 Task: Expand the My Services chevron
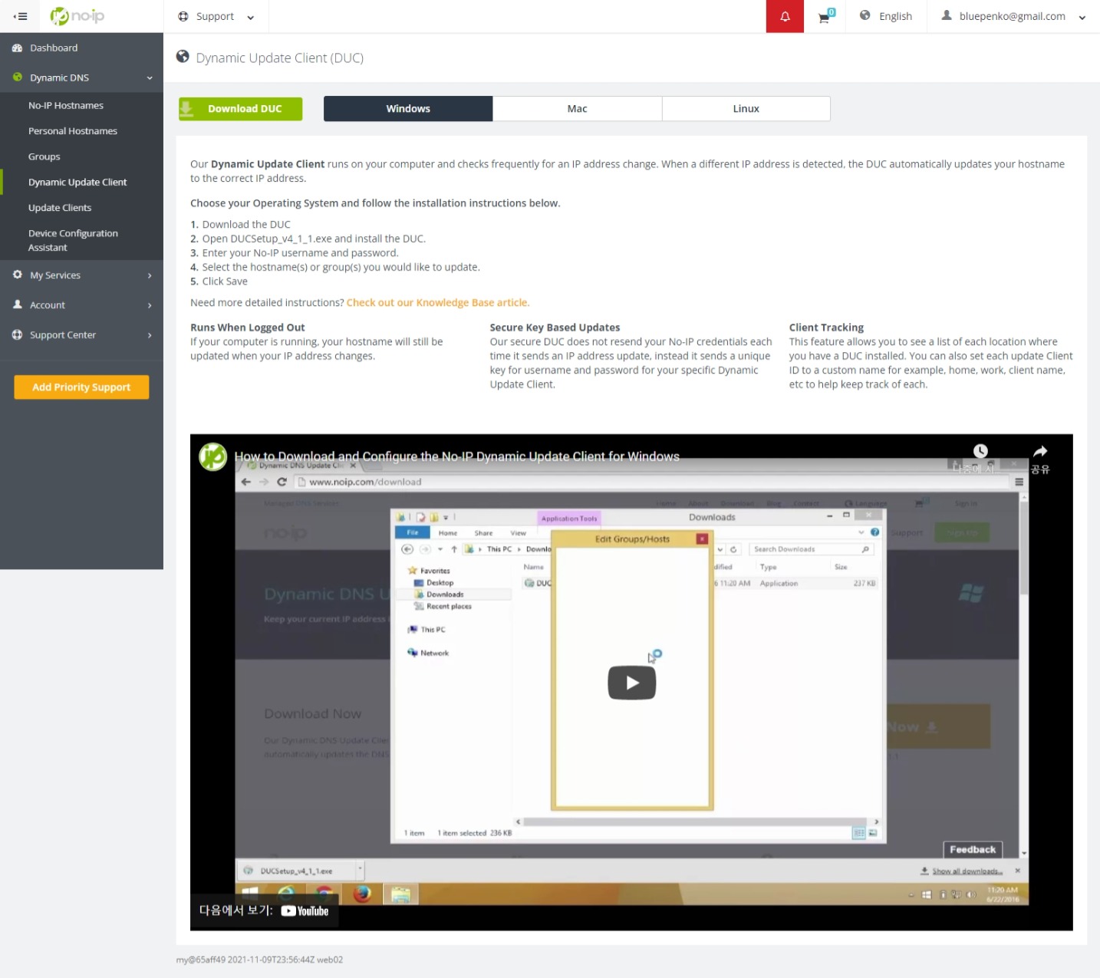[150, 275]
